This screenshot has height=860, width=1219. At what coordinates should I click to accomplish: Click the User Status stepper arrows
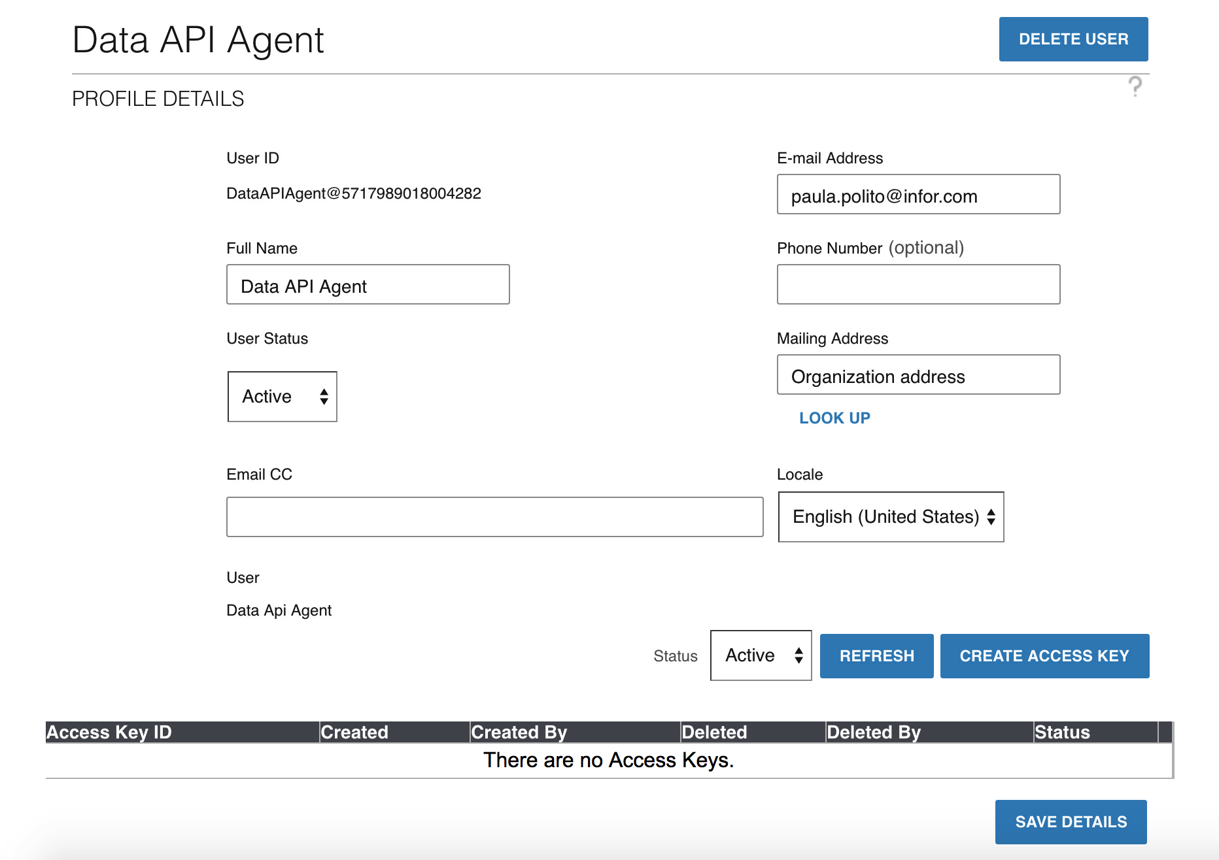pyautogui.click(x=325, y=397)
